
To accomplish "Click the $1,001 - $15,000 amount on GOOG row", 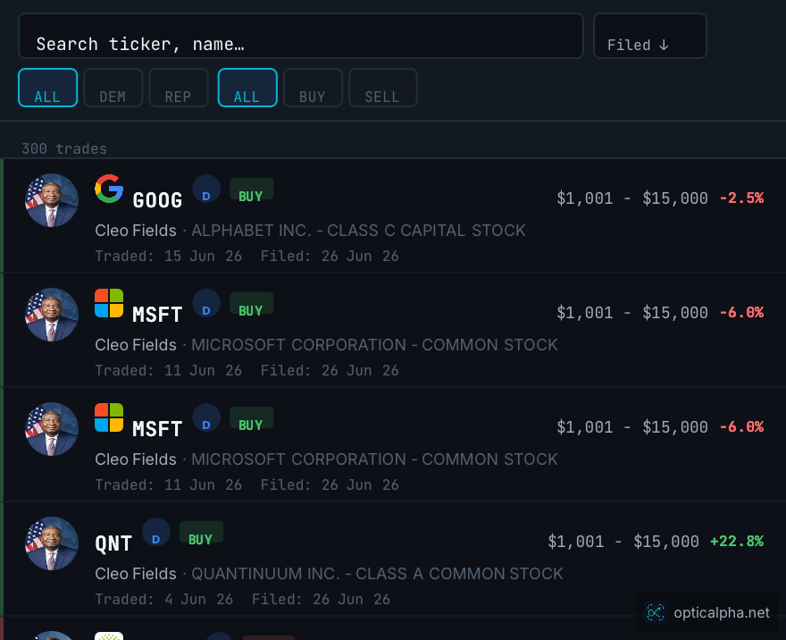I will (x=632, y=198).
